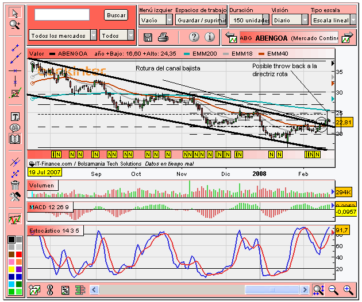Choose the vertical line tool
Screen dimensions: 362x302
tap(15, 81)
